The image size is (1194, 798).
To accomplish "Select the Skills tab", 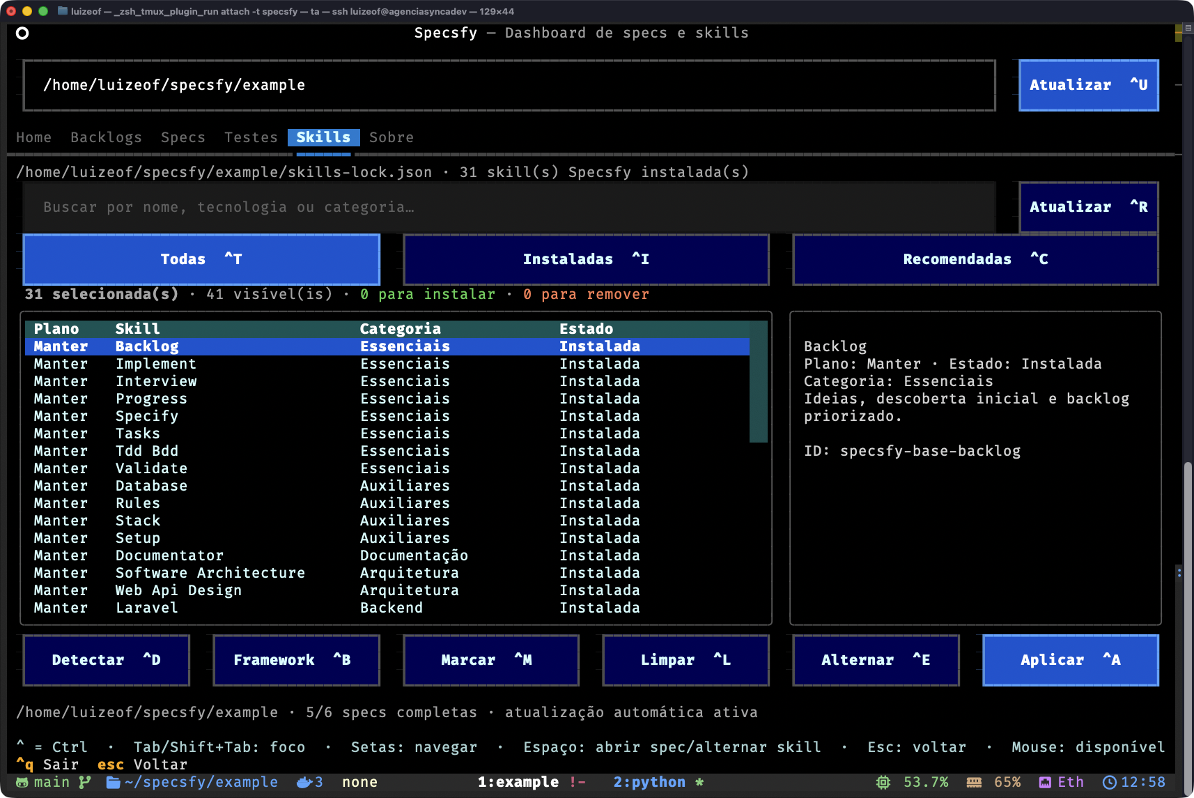I will [x=323, y=137].
